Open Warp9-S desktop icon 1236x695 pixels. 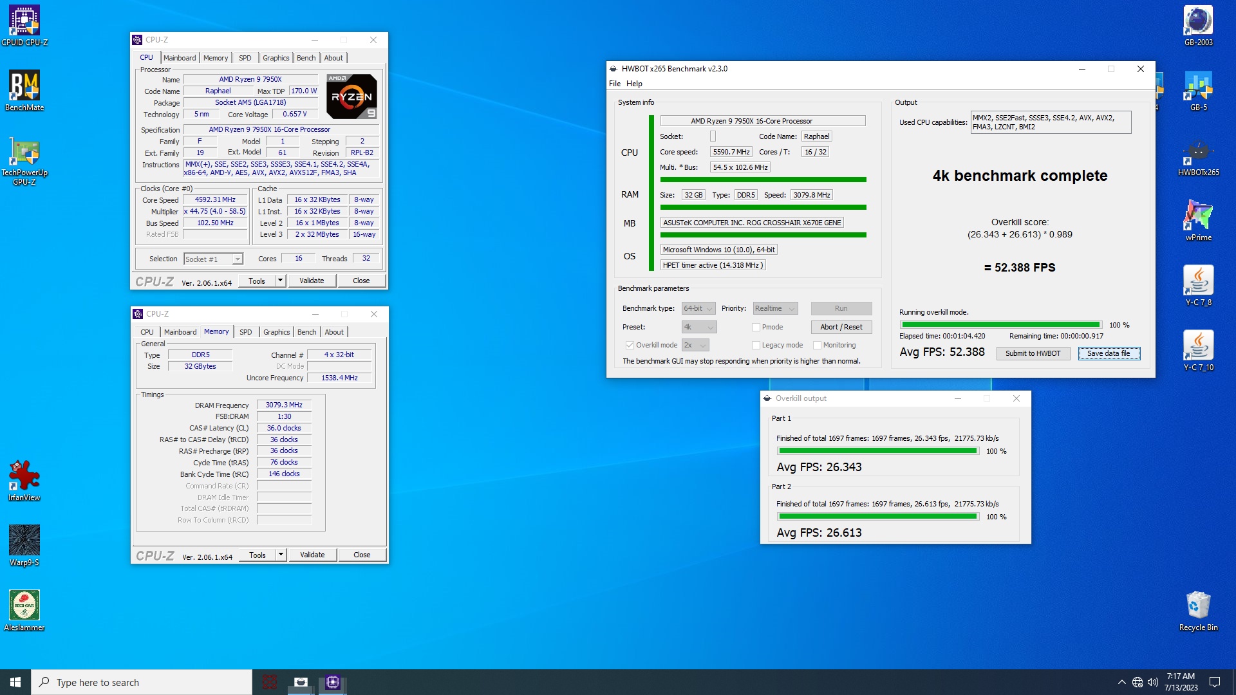pos(24,546)
